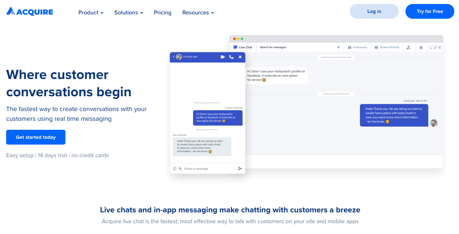459x234 pixels.
Task: Go to the Pricing page
Action: pyautogui.click(x=163, y=13)
